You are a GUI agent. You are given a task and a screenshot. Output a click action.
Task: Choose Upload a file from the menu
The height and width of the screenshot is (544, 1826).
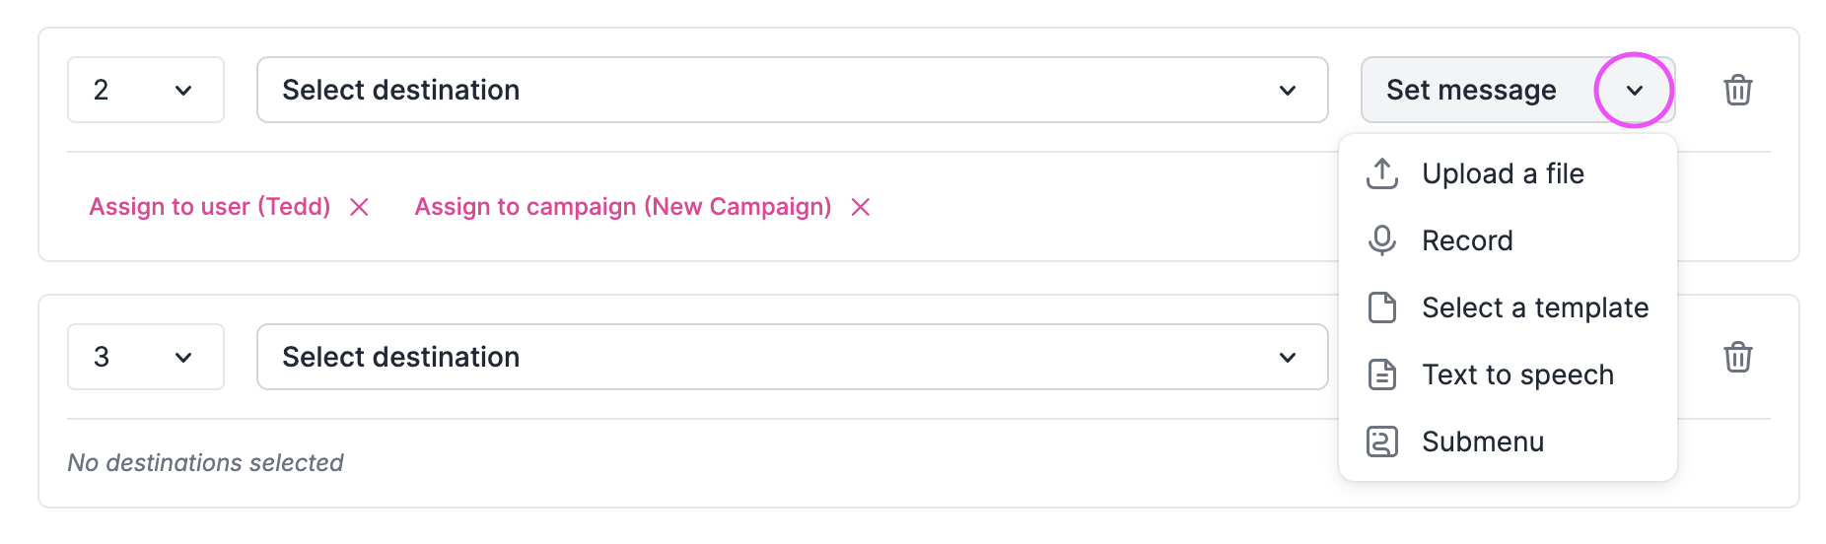click(1503, 173)
